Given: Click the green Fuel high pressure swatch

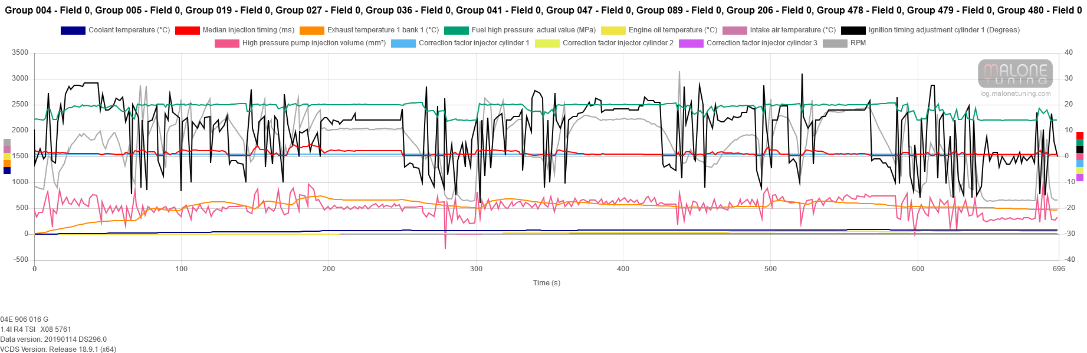Looking at the screenshot, I should click(x=456, y=31).
